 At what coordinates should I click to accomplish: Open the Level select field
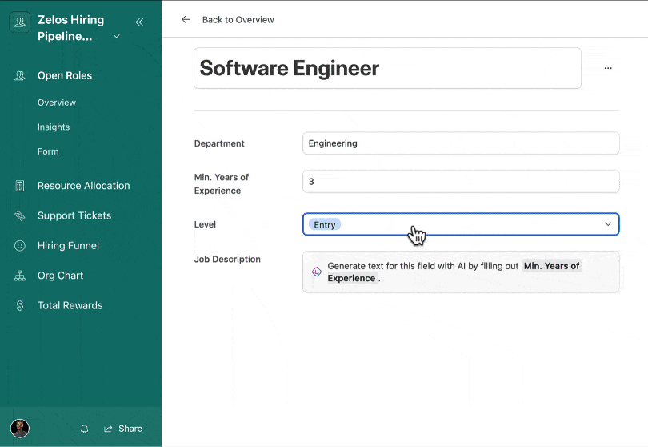461,224
